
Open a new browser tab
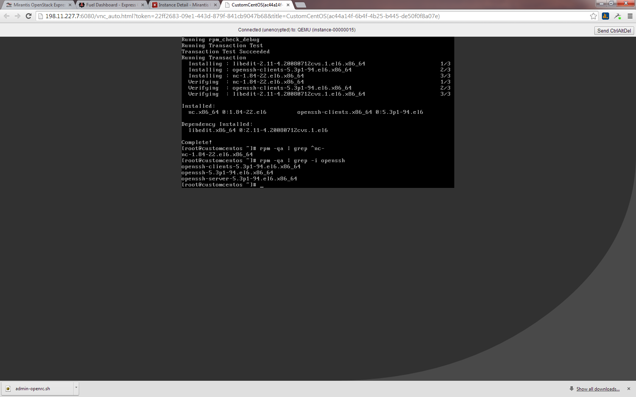(300, 5)
